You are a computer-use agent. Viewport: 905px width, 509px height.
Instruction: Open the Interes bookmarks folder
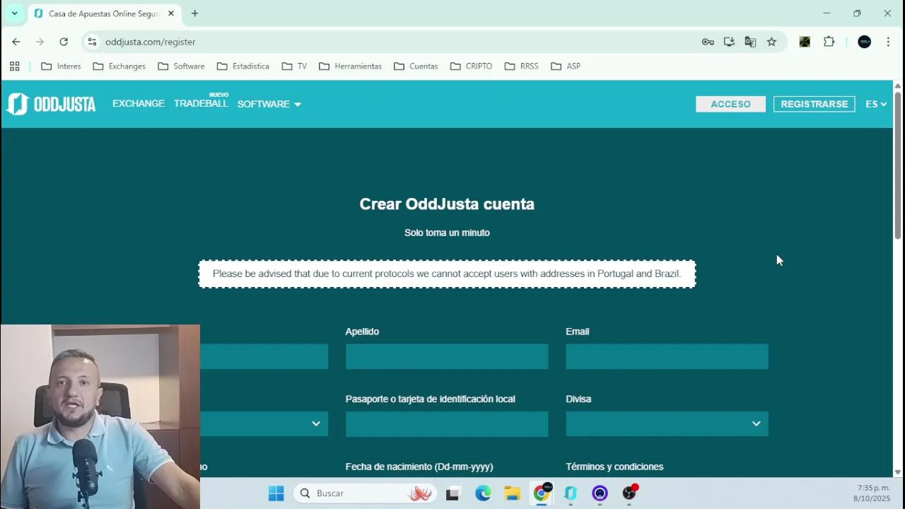pyautogui.click(x=61, y=66)
